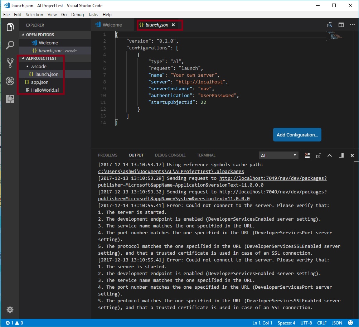This screenshot has height=327, width=359.
Task: Open HelloWorld.al in the explorer
Action: click(44, 90)
